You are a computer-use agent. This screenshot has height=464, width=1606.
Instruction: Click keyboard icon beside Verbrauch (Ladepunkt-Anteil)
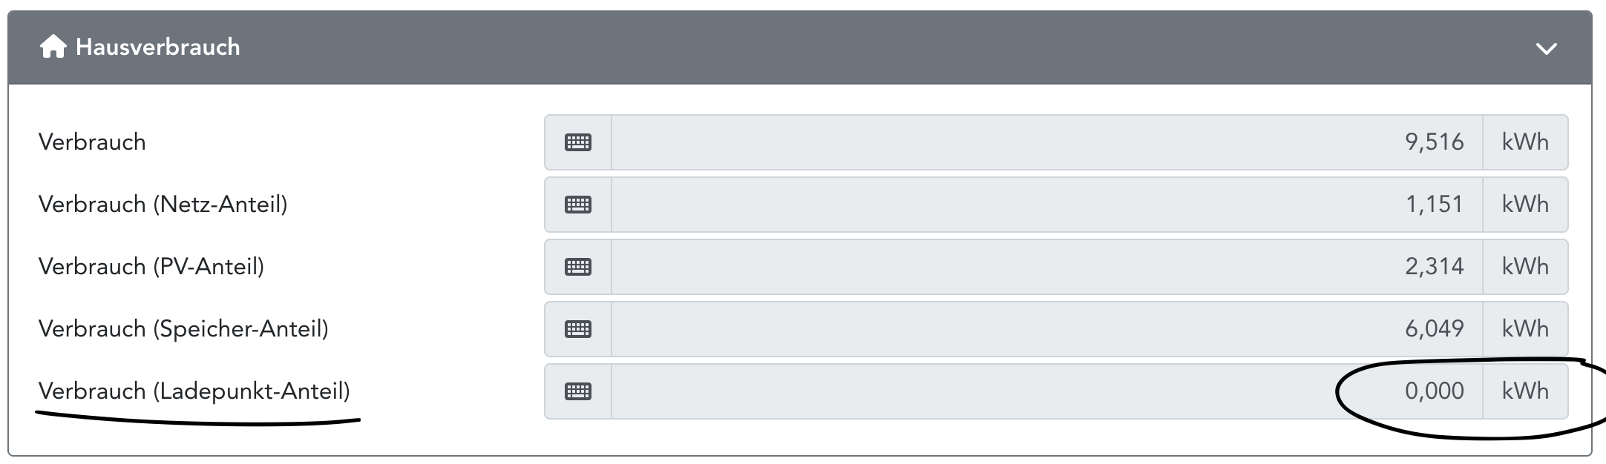click(x=578, y=391)
